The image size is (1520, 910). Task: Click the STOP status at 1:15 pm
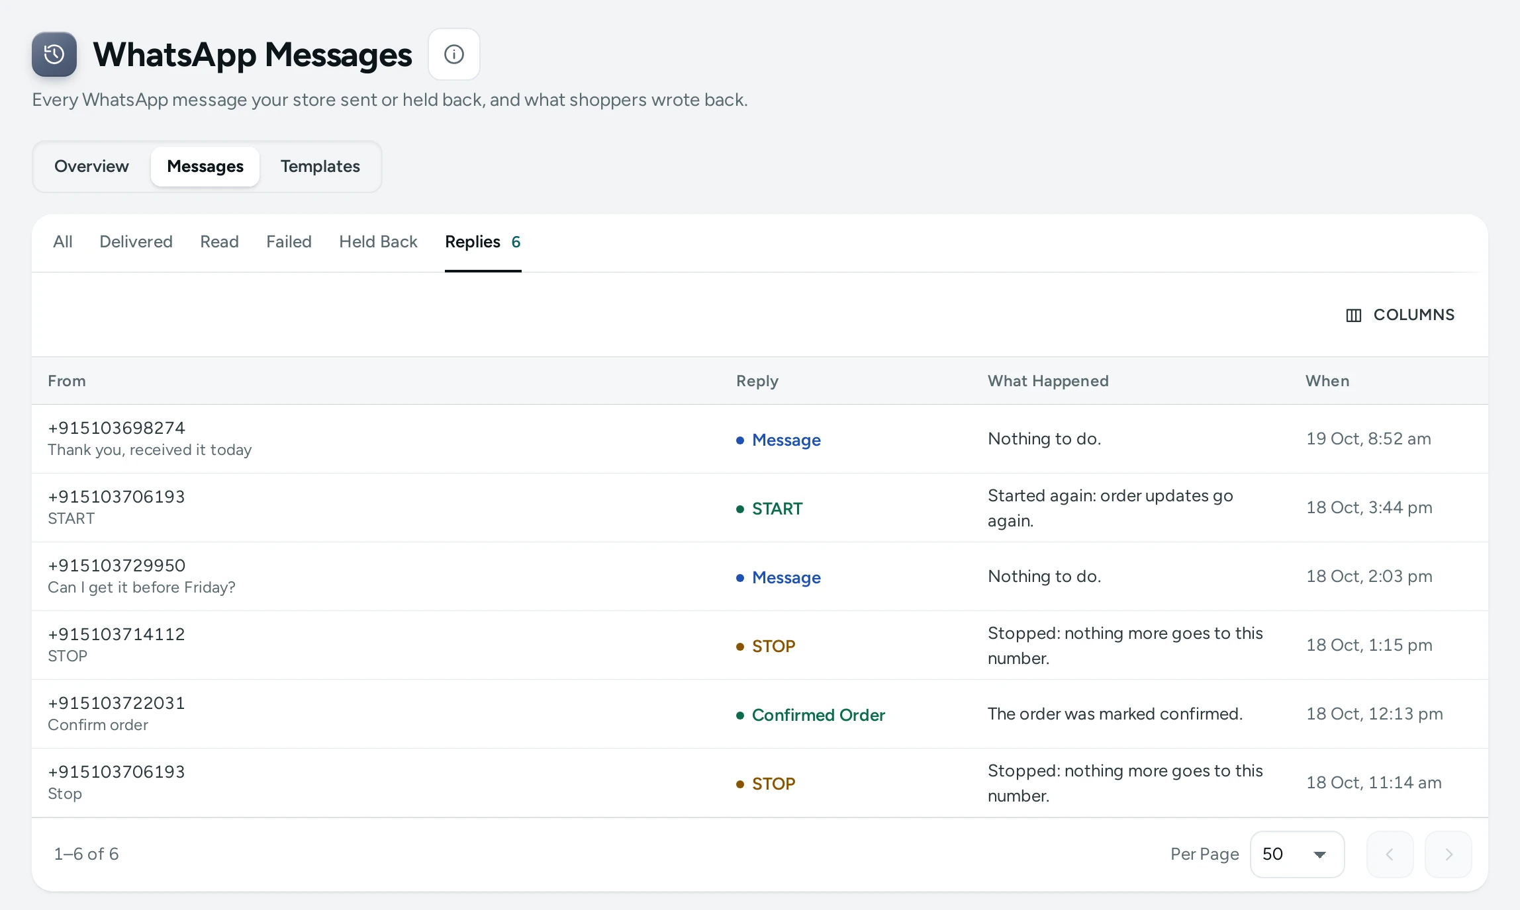click(766, 646)
